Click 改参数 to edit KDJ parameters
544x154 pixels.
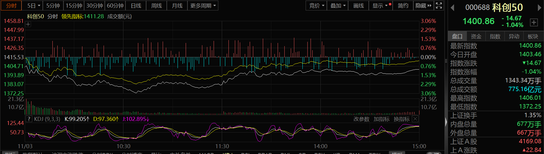pyautogui.click(x=361, y=119)
